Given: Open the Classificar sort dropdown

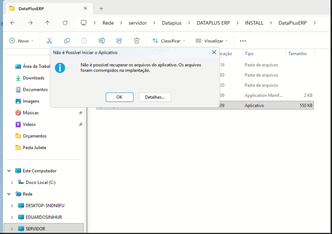Looking at the screenshot, I should point(169,41).
